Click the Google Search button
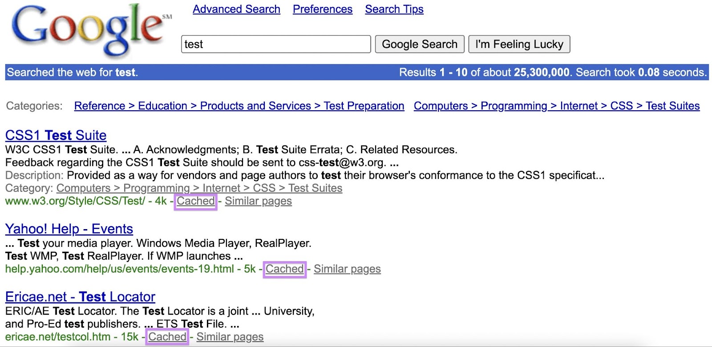Image resolution: width=712 pixels, height=347 pixels. (x=420, y=44)
